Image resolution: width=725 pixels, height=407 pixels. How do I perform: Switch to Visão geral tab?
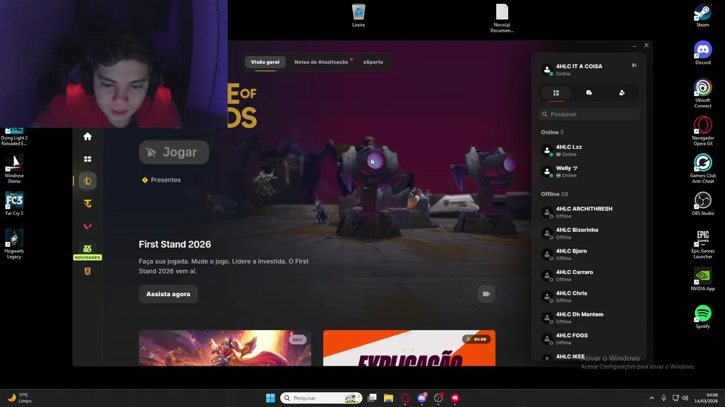pyautogui.click(x=265, y=62)
